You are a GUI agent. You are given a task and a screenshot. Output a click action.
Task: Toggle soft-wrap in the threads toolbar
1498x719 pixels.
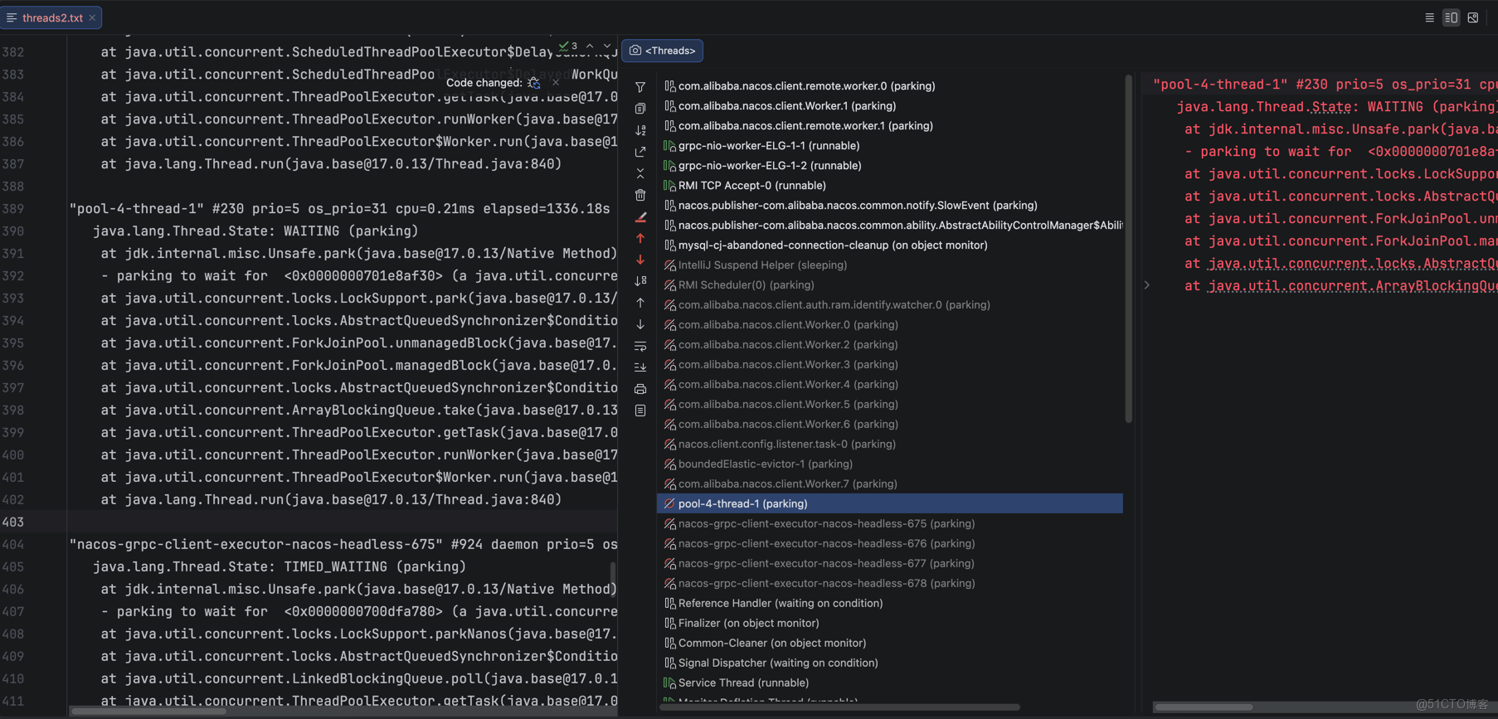[x=640, y=346]
